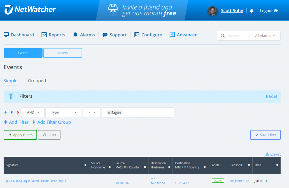Open the Grouped events view

[x=37, y=81]
